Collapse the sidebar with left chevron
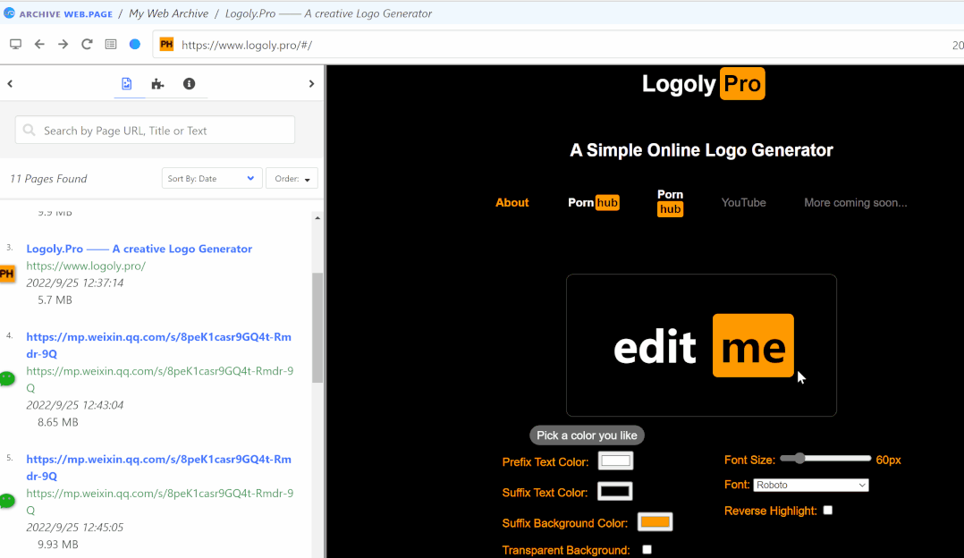Screen dimensions: 964x558 pos(10,83)
